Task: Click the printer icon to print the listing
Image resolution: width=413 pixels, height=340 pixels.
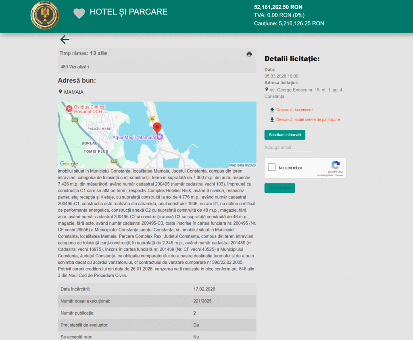Action: coord(249,53)
